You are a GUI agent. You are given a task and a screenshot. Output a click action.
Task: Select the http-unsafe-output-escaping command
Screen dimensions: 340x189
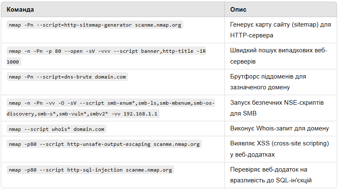104,144
